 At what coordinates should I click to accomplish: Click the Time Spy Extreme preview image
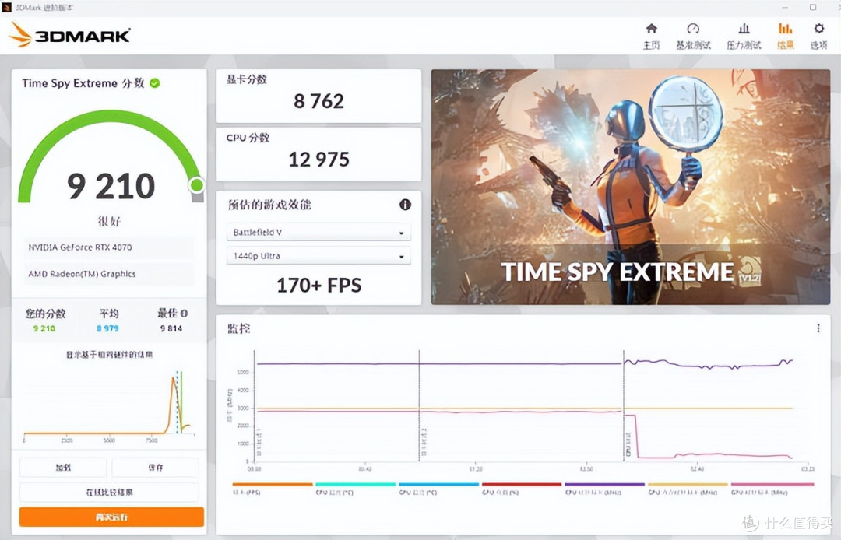[x=631, y=187]
